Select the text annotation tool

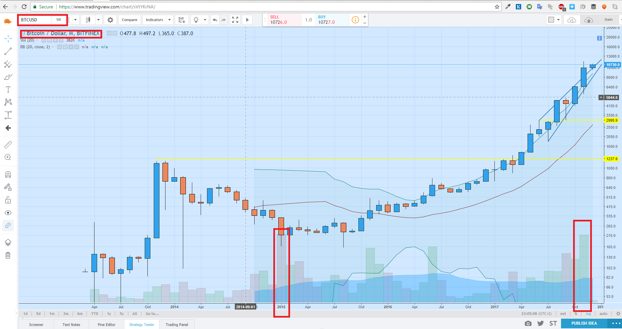(8, 89)
